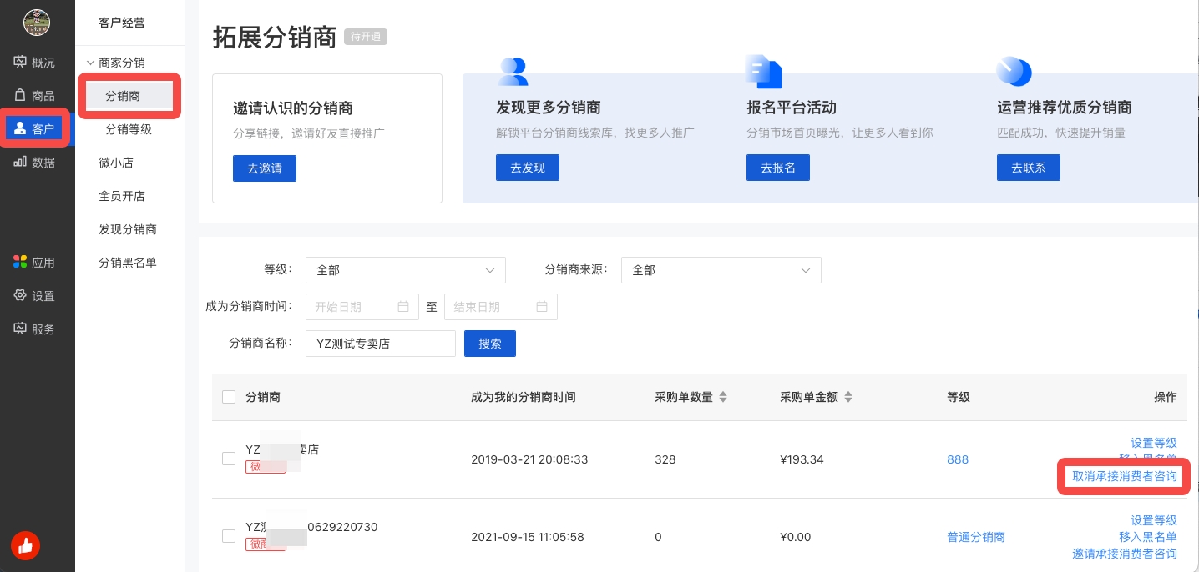Check the 2021-09-15 distributor row checkbox
The height and width of the screenshot is (572, 1199).
point(229,536)
